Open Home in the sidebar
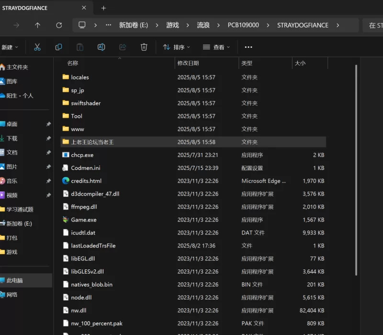The height and width of the screenshot is (335, 383). point(14,67)
